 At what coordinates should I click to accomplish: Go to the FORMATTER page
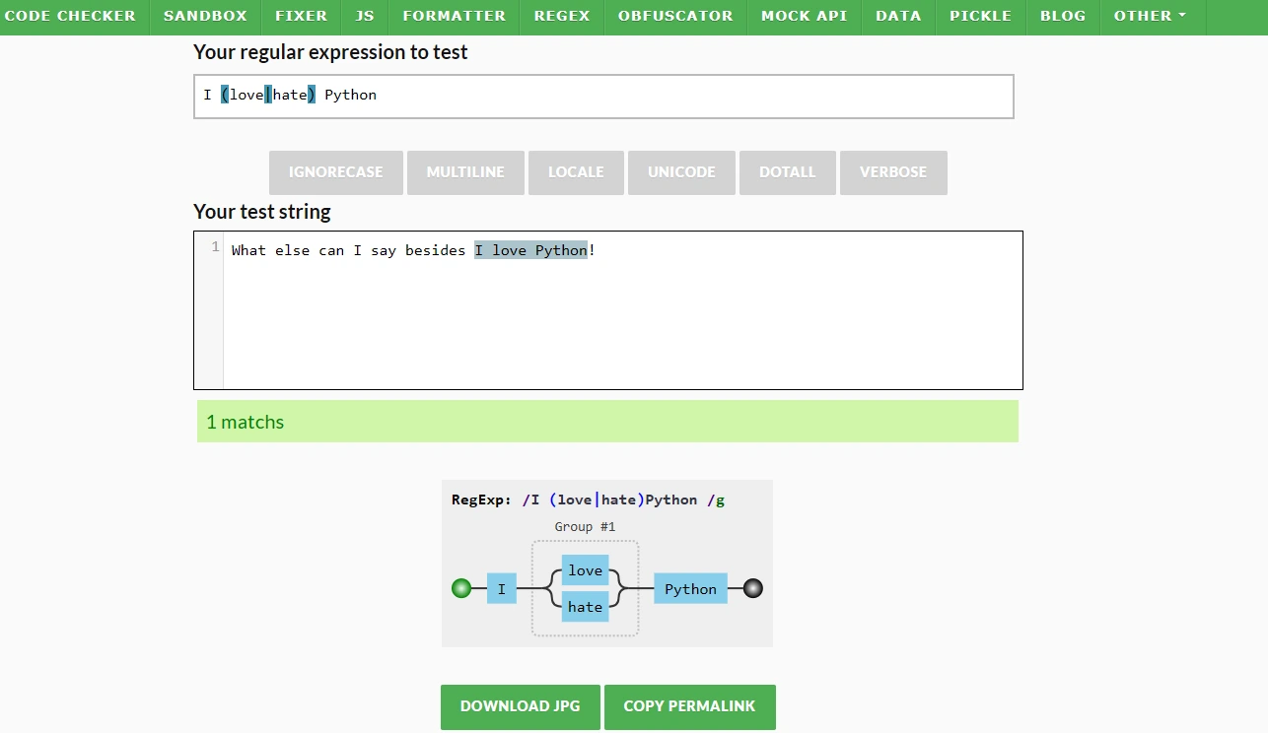(454, 16)
